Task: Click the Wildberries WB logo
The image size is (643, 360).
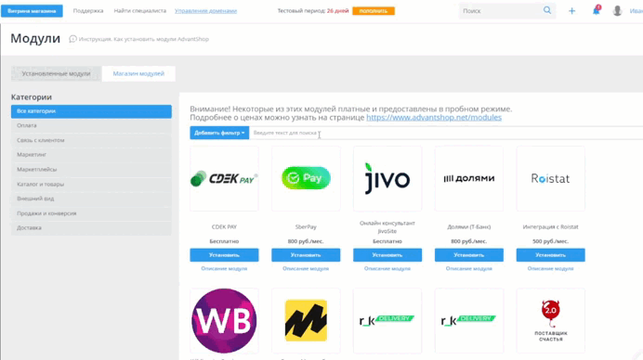Action: tap(224, 321)
